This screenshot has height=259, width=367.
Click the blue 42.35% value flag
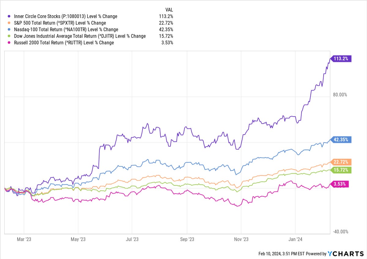[341, 140]
